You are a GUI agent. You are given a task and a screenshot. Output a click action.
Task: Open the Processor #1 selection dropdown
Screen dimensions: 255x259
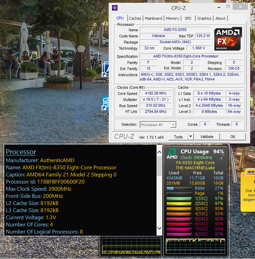click(x=158, y=125)
